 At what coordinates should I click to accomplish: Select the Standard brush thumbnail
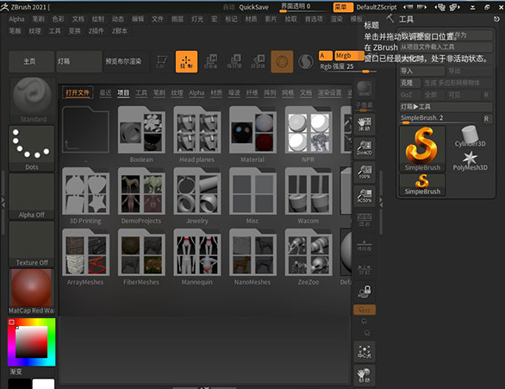(x=32, y=100)
